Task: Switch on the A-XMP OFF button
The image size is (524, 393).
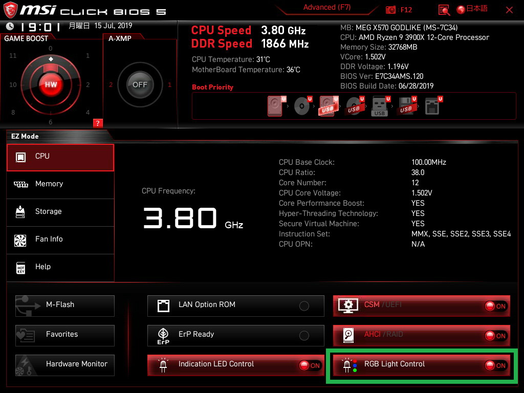Action: tap(140, 84)
